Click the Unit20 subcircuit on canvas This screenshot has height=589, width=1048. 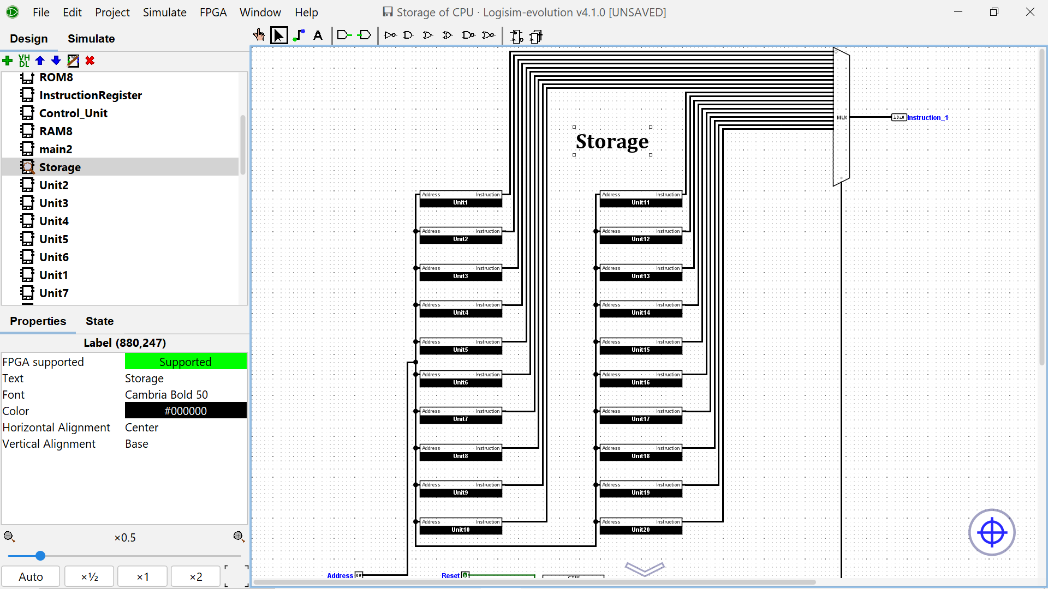click(x=641, y=526)
